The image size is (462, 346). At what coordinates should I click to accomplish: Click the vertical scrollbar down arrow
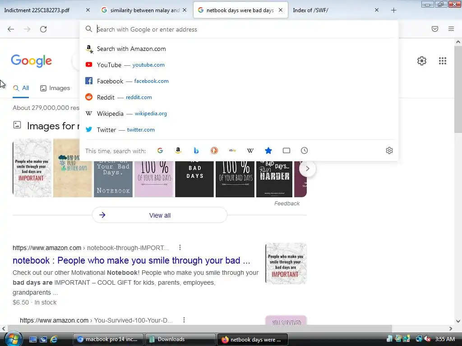click(x=458, y=321)
